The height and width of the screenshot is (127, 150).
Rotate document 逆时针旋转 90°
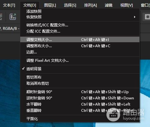tap(80, 98)
